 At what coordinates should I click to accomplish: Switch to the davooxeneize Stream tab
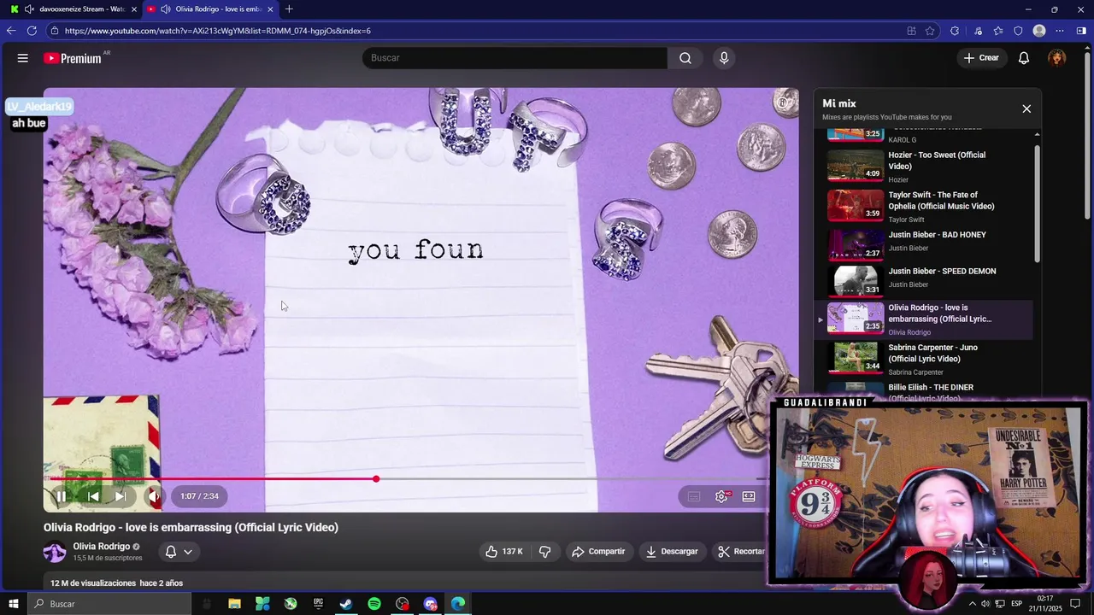pyautogui.click(x=73, y=9)
